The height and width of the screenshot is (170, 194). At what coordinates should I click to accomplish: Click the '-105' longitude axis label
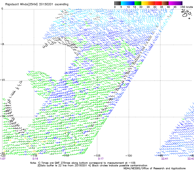click(x=97, y=156)
